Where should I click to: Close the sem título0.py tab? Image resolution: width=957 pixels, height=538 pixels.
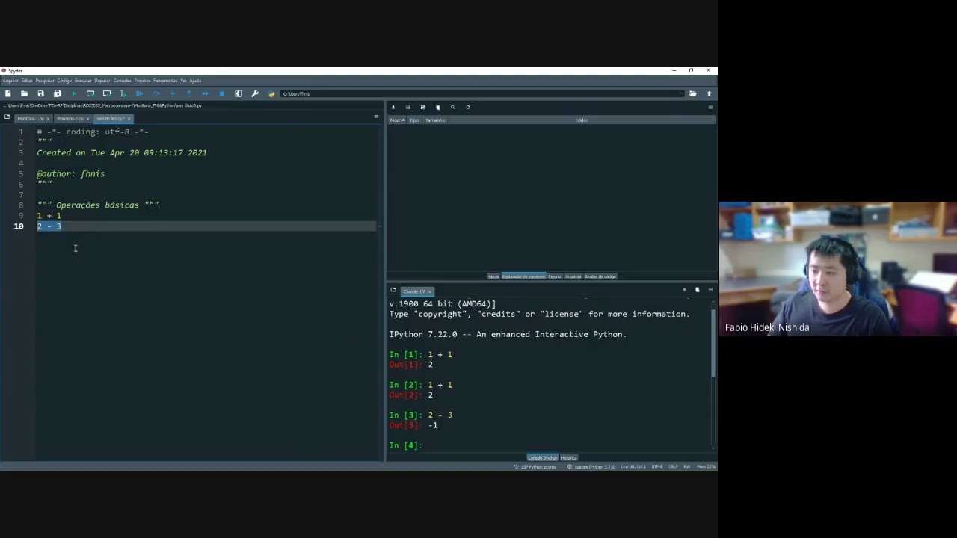click(x=129, y=119)
